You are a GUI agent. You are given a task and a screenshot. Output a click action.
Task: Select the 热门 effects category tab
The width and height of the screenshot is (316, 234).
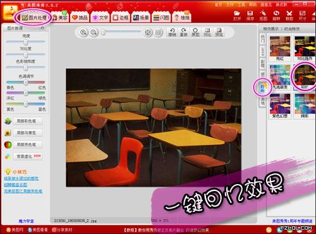tap(263, 39)
